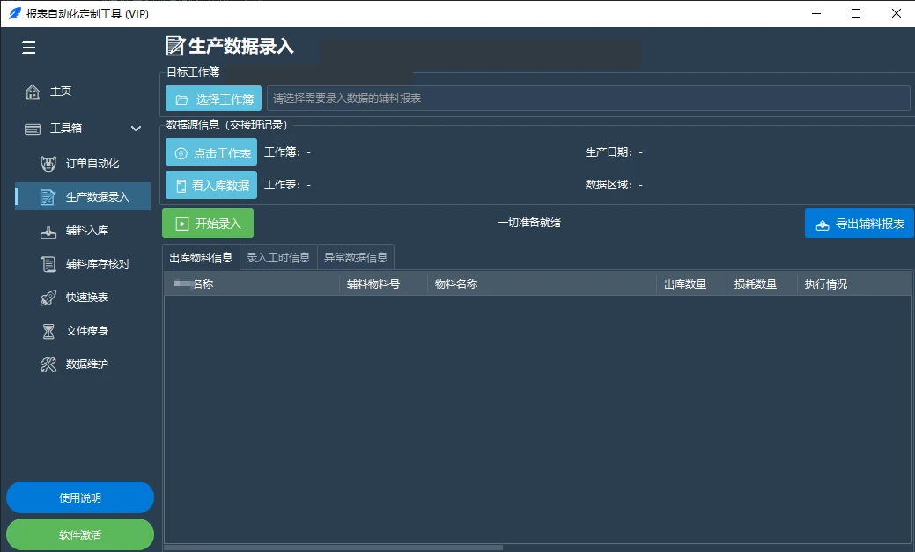
Task: Collapse the 工具箱 chevron
Action: click(x=136, y=129)
